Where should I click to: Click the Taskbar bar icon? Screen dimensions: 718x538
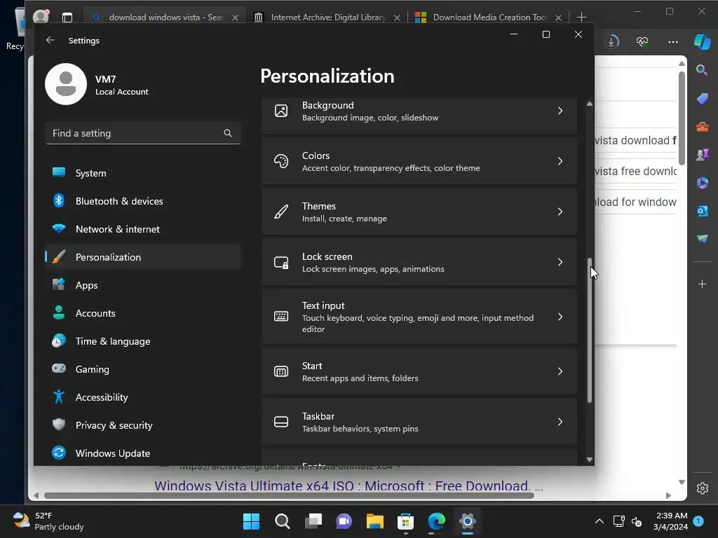pyautogui.click(x=281, y=421)
